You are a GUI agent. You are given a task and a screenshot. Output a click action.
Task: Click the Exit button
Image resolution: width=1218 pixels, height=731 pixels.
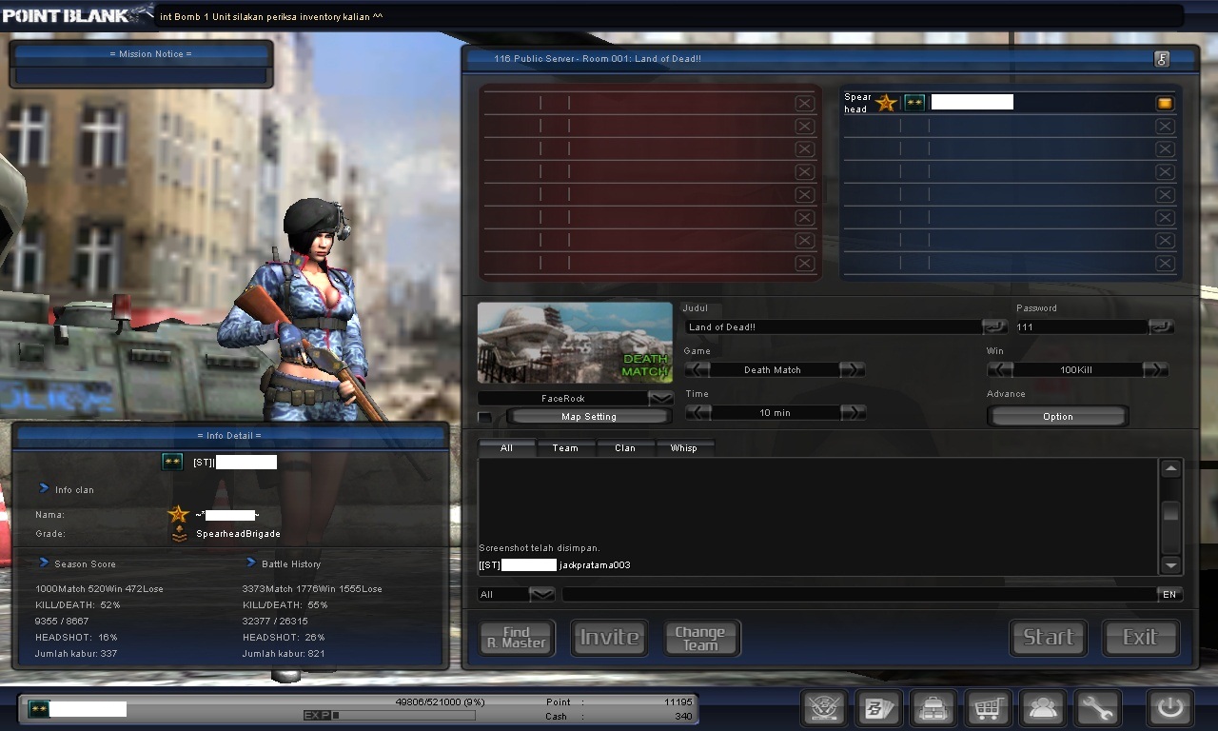pos(1140,638)
